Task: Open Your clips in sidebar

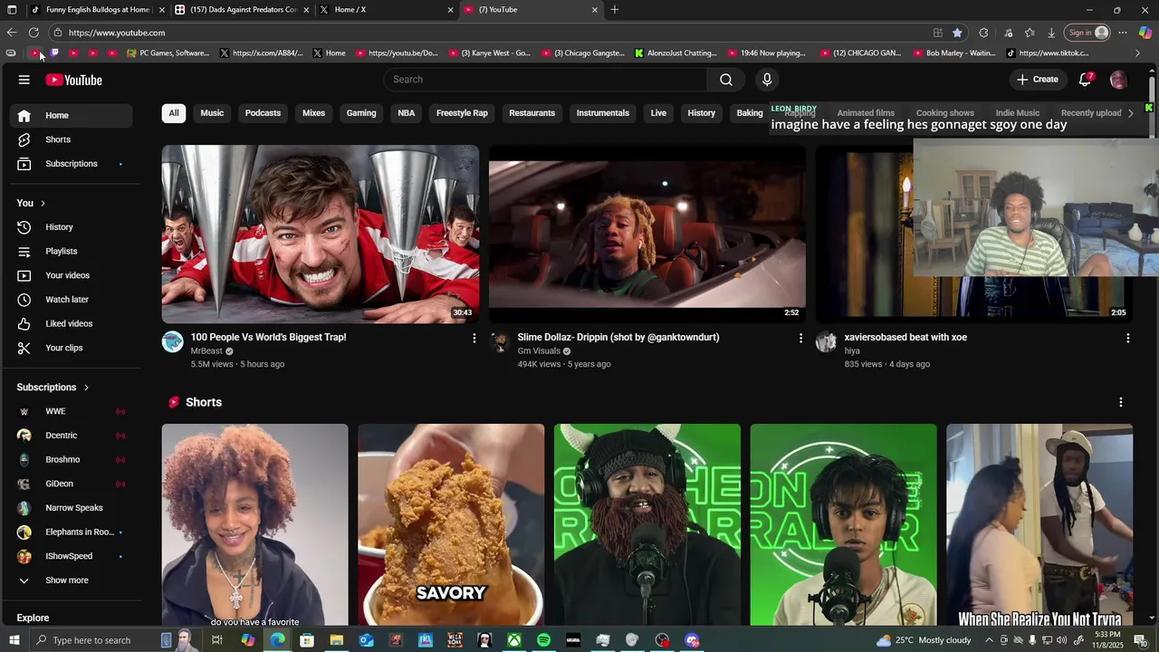Action: click(x=71, y=348)
